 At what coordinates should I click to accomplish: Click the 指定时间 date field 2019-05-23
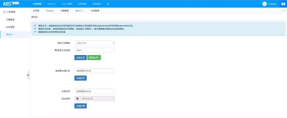[97, 98]
